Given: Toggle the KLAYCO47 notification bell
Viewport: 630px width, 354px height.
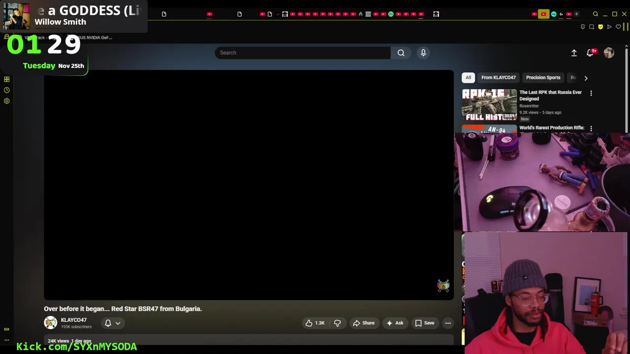Looking at the screenshot, I should 108,323.
